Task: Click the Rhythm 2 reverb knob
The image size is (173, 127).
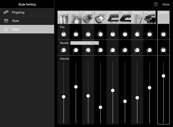Action: coord(76,50)
